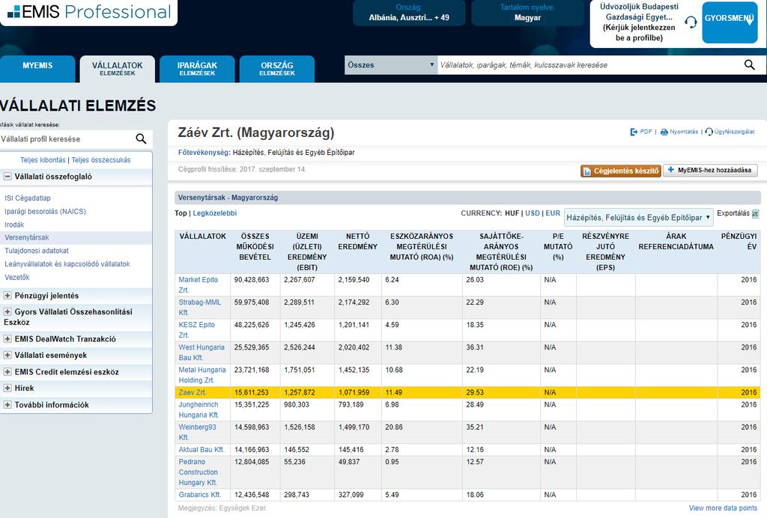Click Teljes összecsukás link
767x518 pixels.
(101, 159)
